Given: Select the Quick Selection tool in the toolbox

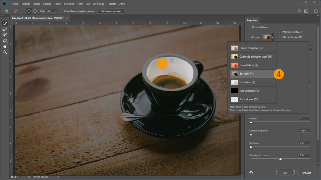Looking at the screenshot, I should pyautogui.click(x=5, y=24).
